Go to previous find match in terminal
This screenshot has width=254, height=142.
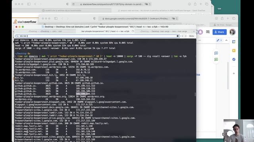click(183, 36)
